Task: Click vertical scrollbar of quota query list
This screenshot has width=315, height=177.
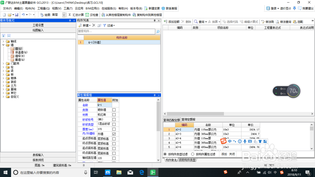Action: [312, 128]
